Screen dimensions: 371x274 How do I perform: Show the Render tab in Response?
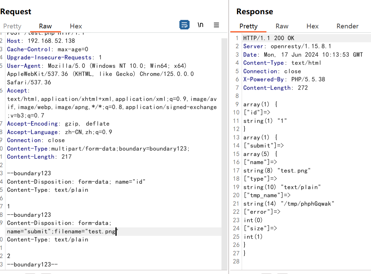point(347,26)
